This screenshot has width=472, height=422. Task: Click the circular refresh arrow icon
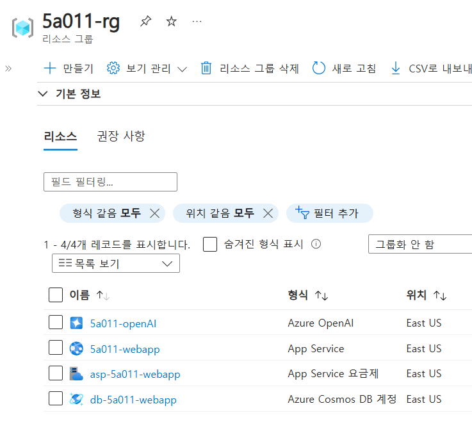click(318, 68)
